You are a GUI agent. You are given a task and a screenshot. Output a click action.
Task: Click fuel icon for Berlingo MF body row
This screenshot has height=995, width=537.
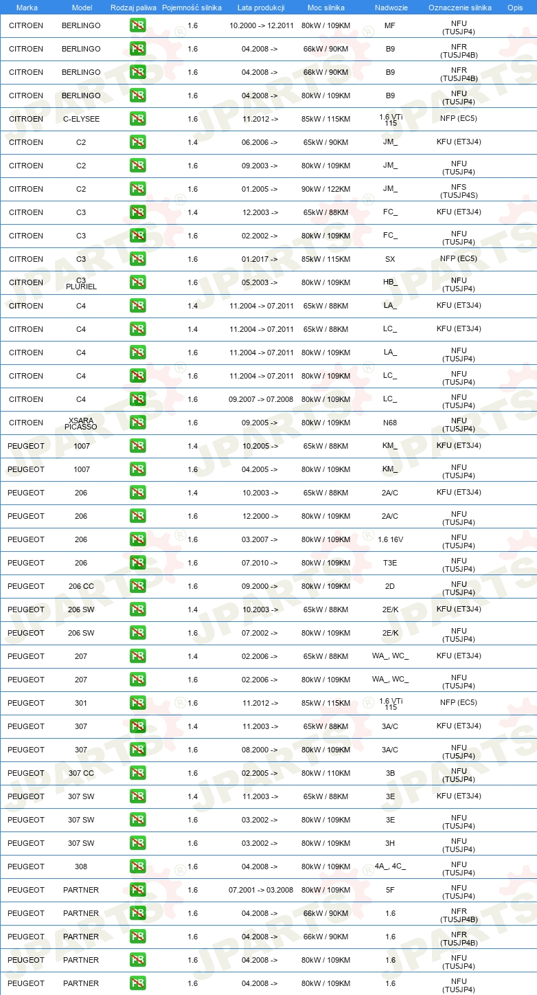point(137,25)
